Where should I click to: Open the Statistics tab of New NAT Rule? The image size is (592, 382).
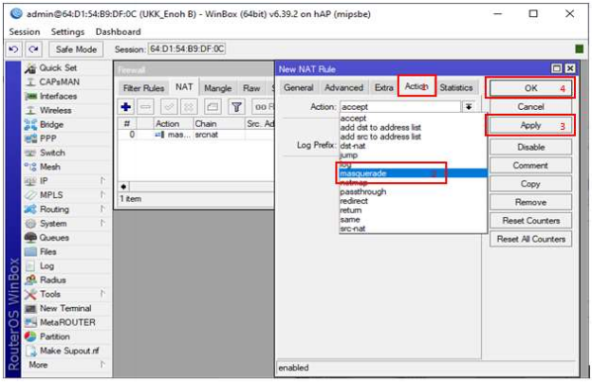point(456,88)
